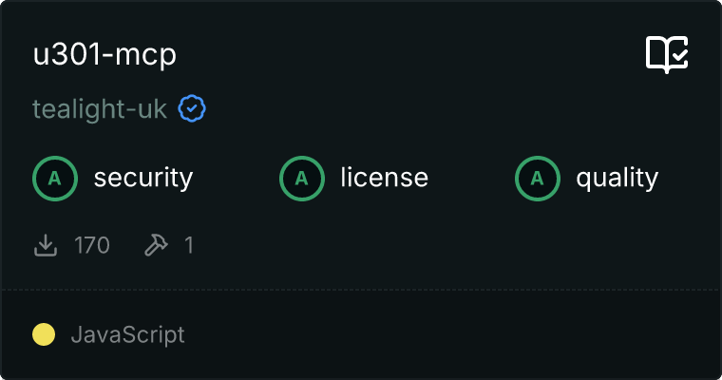The image size is (722, 380).
Task: Click the blue verified badge icon
Action: pyautogui.click(x=193, y=109)
